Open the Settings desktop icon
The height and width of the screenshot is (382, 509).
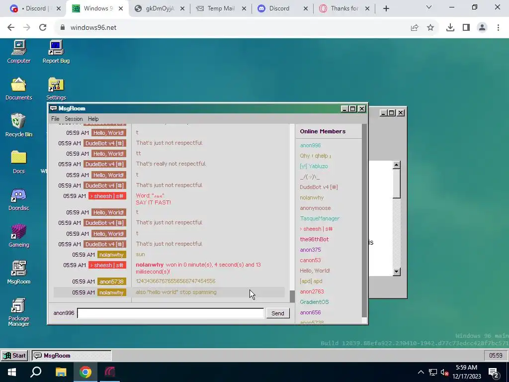(x=56, y=89)
